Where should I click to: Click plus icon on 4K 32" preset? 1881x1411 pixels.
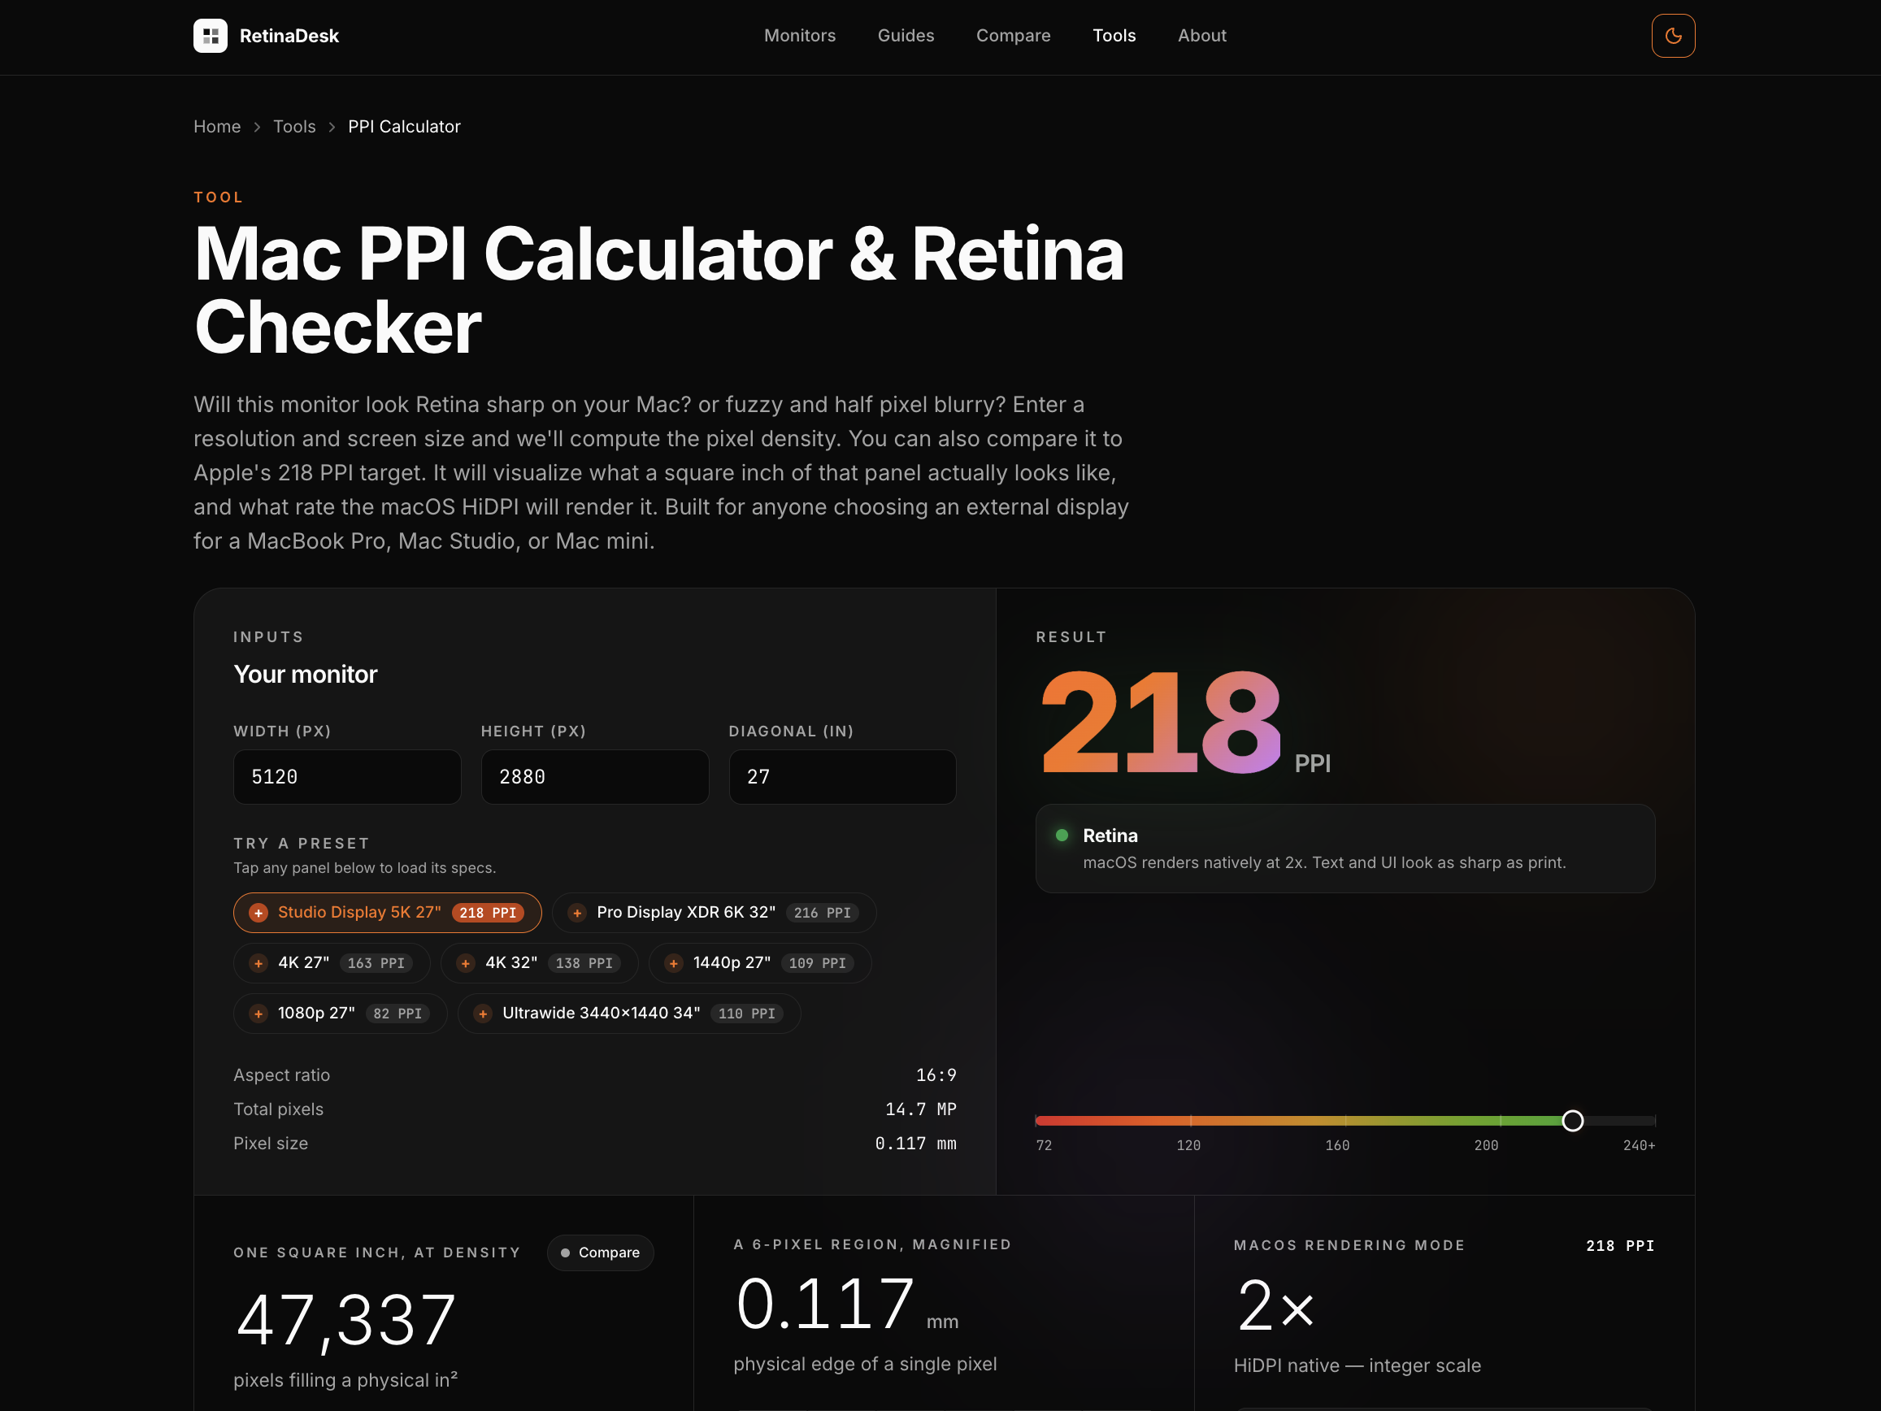tap(465, 963)
